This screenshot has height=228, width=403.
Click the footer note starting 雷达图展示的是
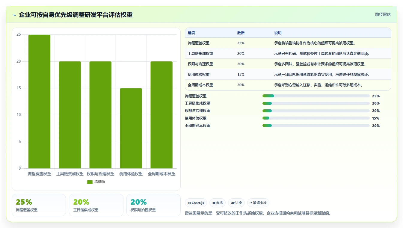[258, 213]
